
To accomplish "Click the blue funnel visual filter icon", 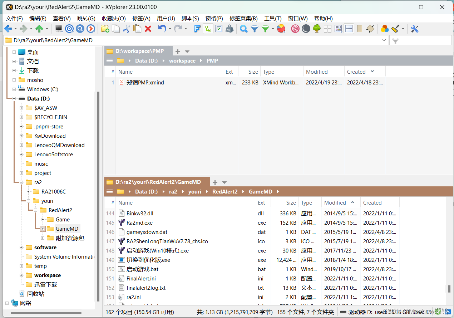I will click(x=254, y=29).
